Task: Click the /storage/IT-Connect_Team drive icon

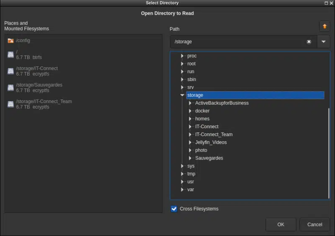Action: [x=10, y=104]
